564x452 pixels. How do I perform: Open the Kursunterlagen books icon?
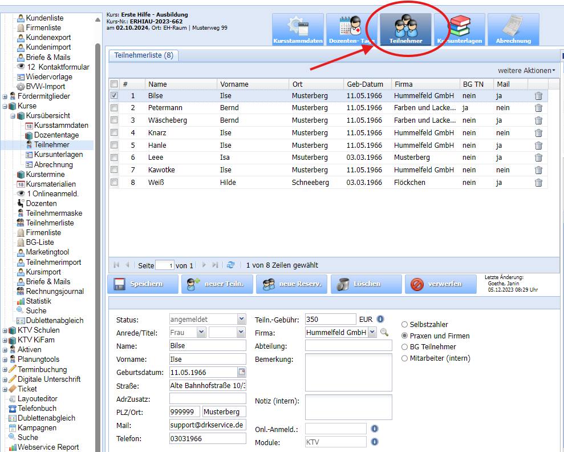point(460,29)
